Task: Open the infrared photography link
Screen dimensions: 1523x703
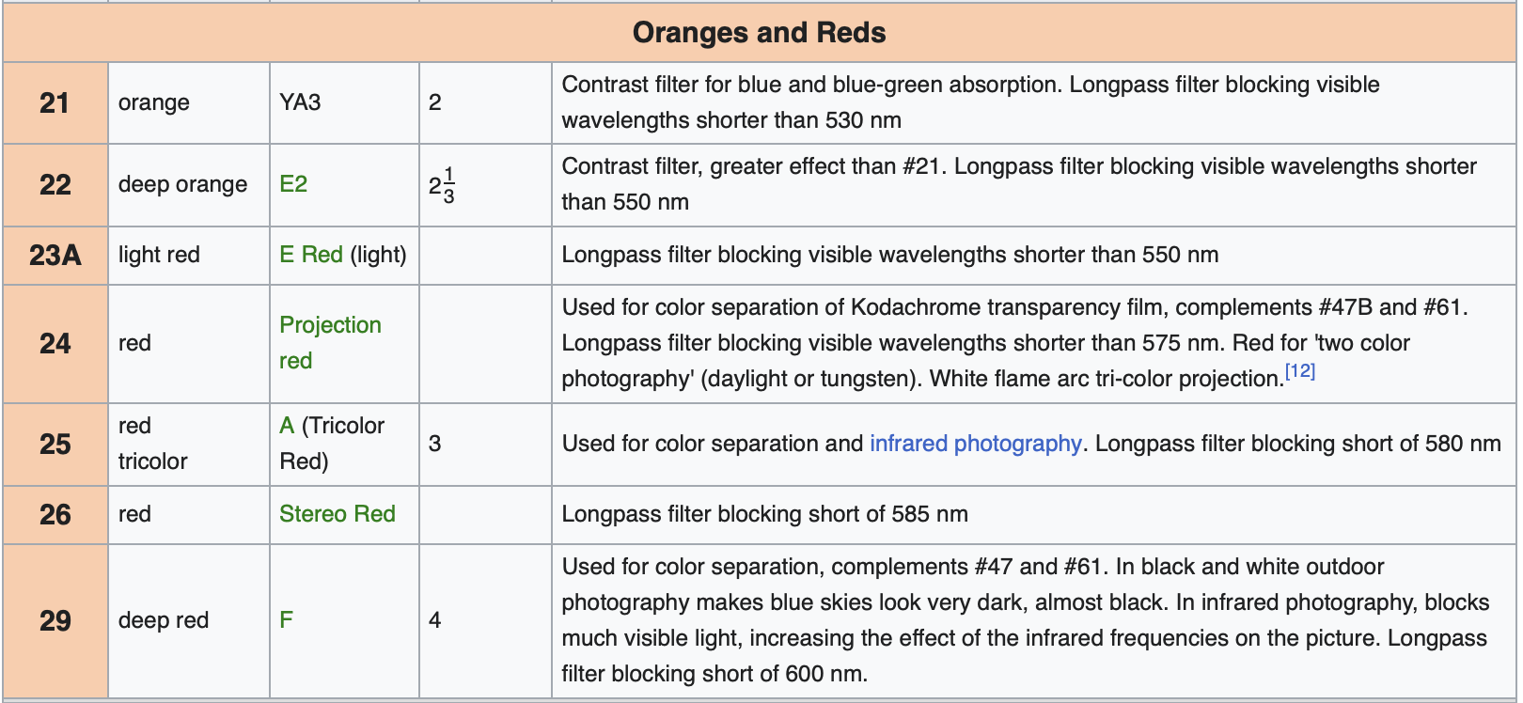Action: 976,444
